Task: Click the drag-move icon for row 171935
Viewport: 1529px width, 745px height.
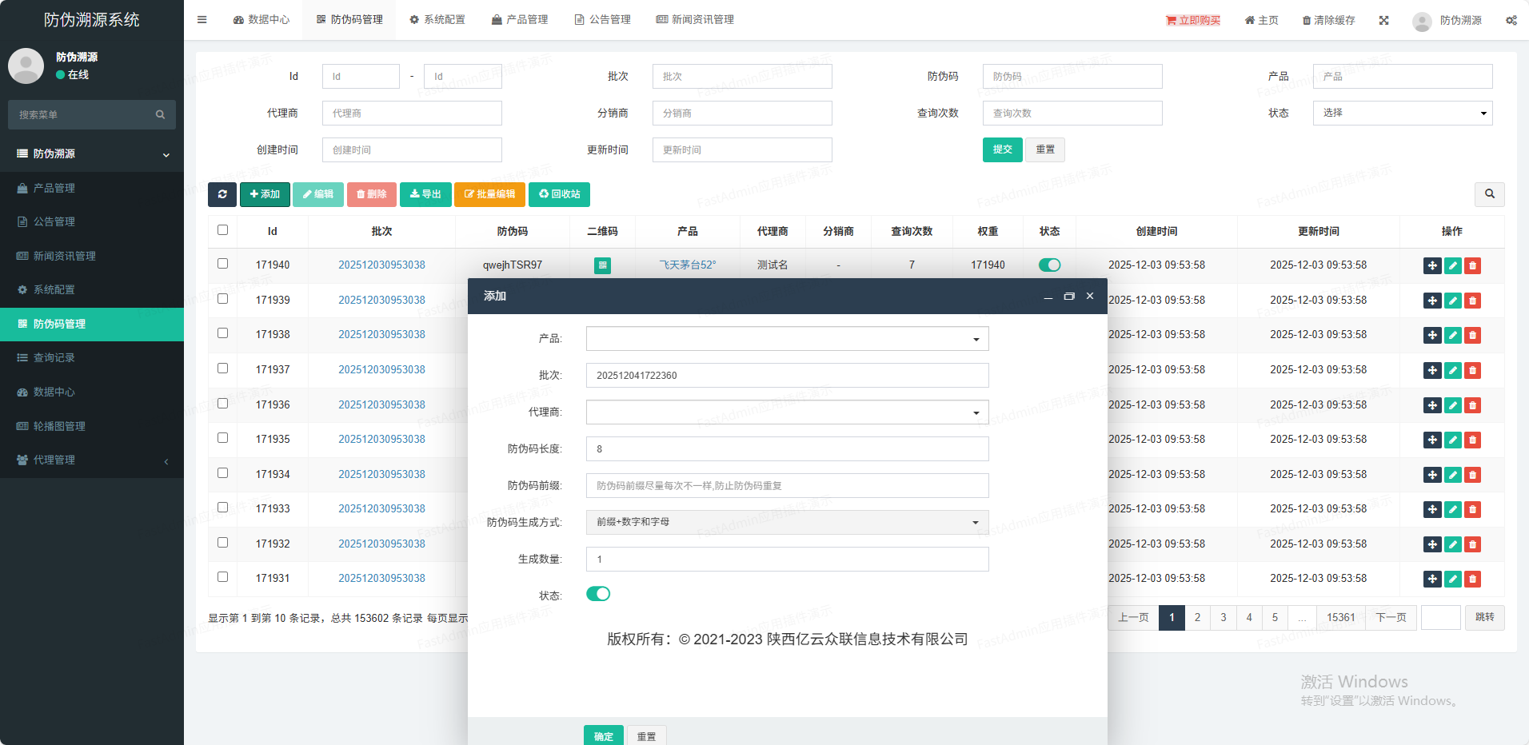Action: (x=1432, y=440)
